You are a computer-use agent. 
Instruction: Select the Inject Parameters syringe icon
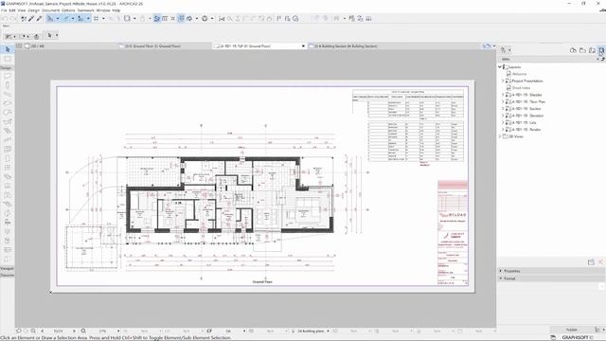pyautogui.click(x=39, y=19)
